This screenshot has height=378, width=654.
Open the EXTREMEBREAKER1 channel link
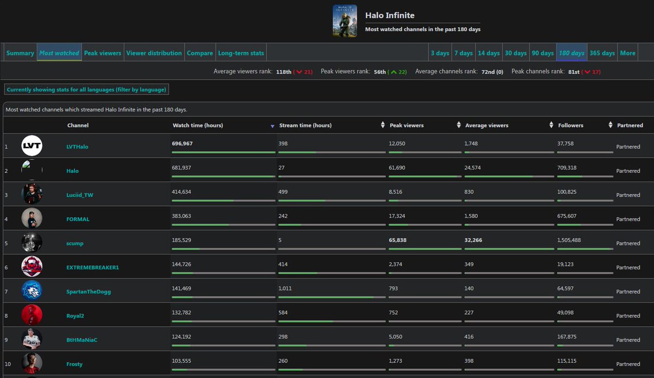(x=93, y=268)
